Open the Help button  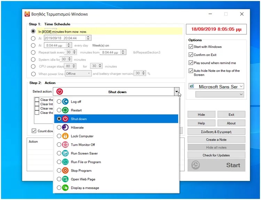(x=201, y=123)
